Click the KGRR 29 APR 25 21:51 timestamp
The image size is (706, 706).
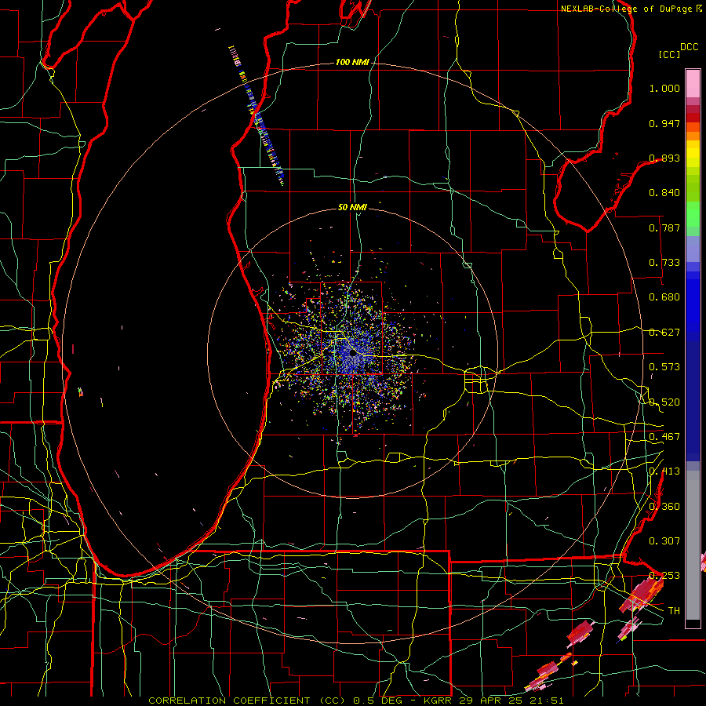[493, 701]
